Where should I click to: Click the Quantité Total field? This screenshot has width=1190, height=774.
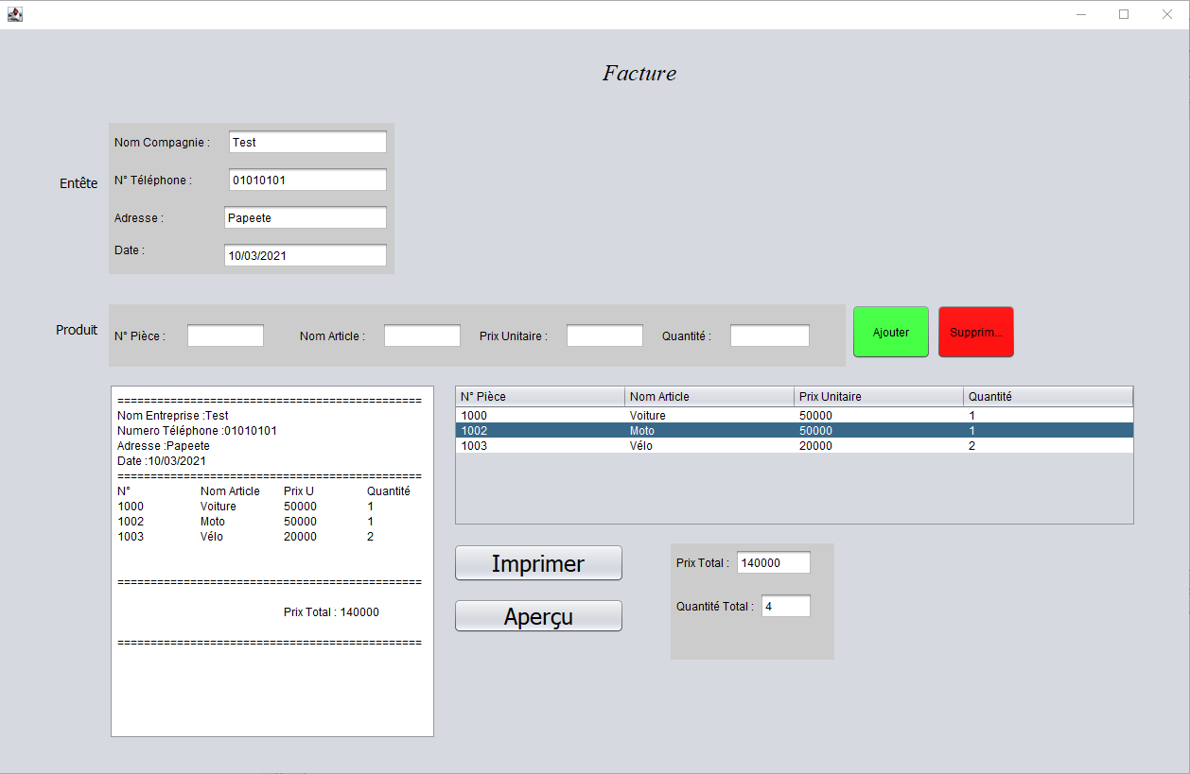785,606
